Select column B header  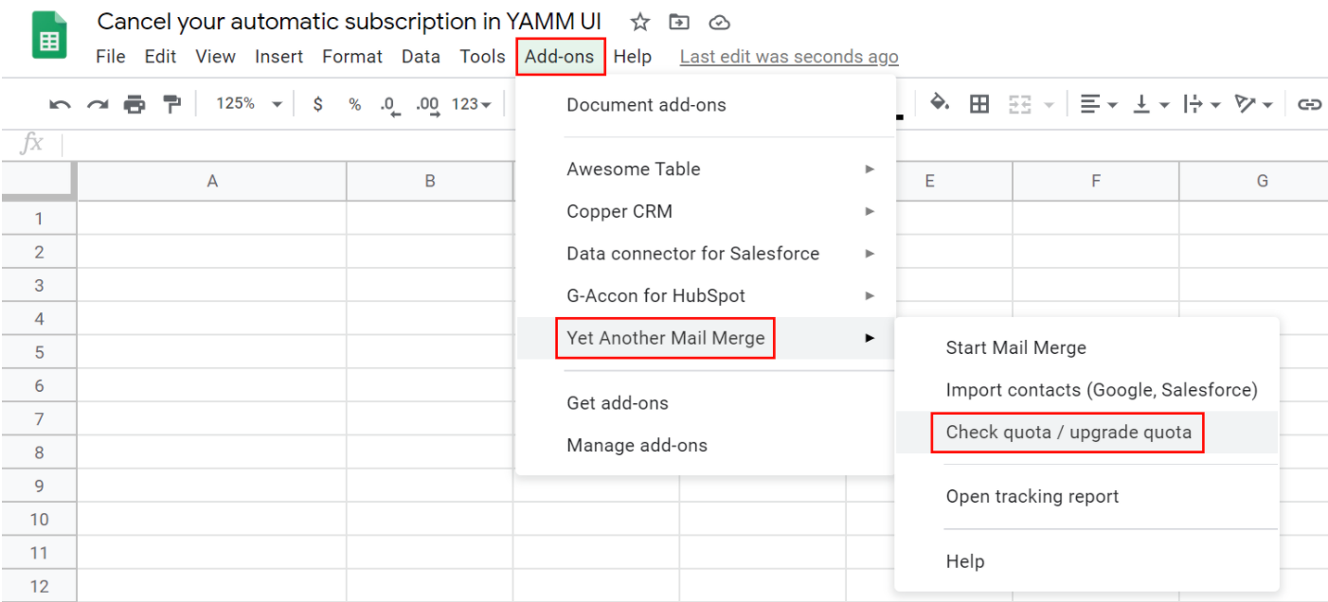(x=430, y=182)
